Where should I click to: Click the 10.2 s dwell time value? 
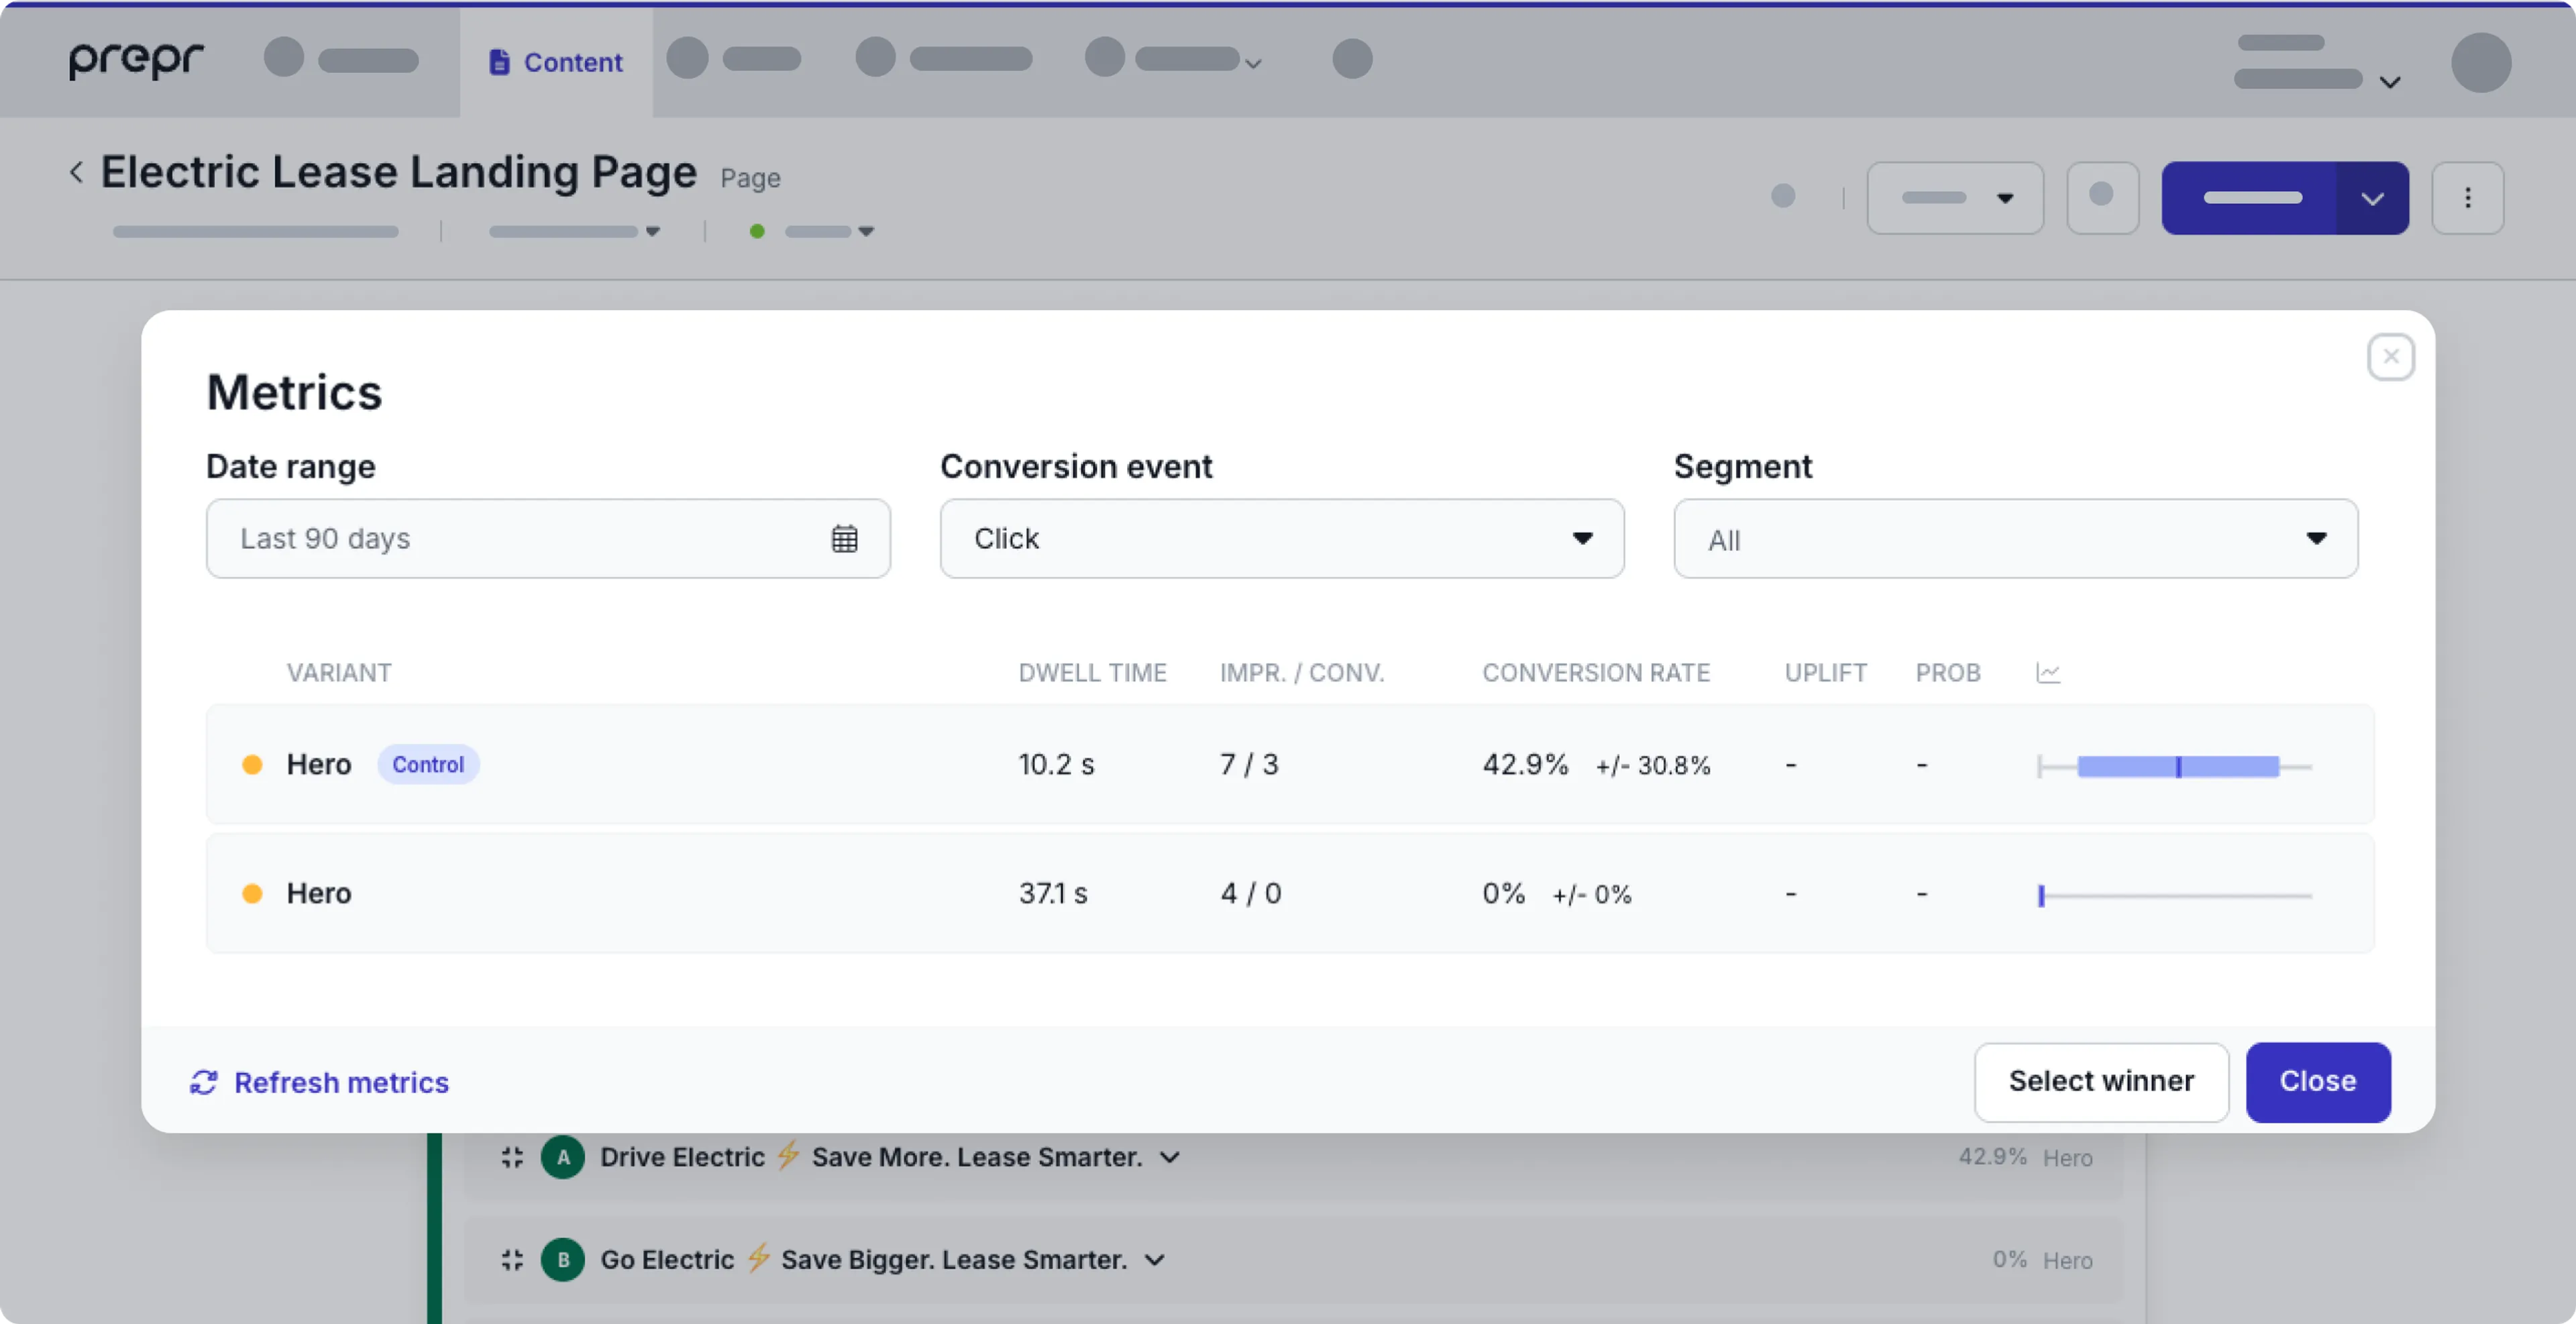tap(1056, 765)
